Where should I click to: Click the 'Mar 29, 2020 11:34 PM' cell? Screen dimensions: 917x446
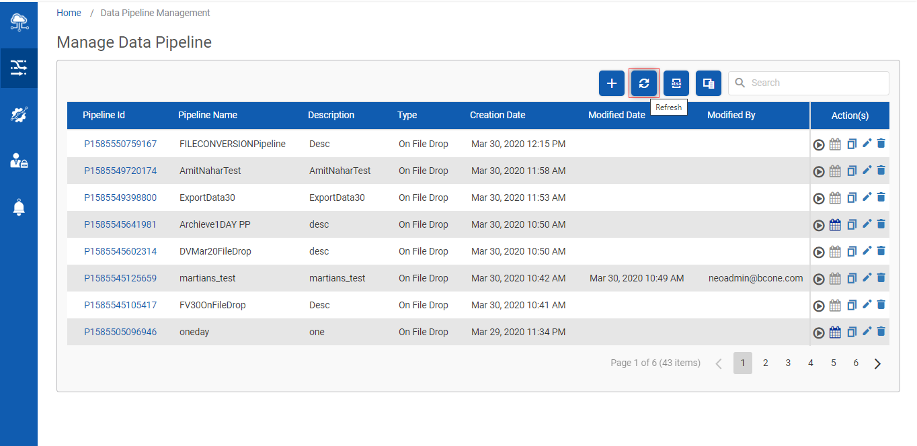[518, 332]
